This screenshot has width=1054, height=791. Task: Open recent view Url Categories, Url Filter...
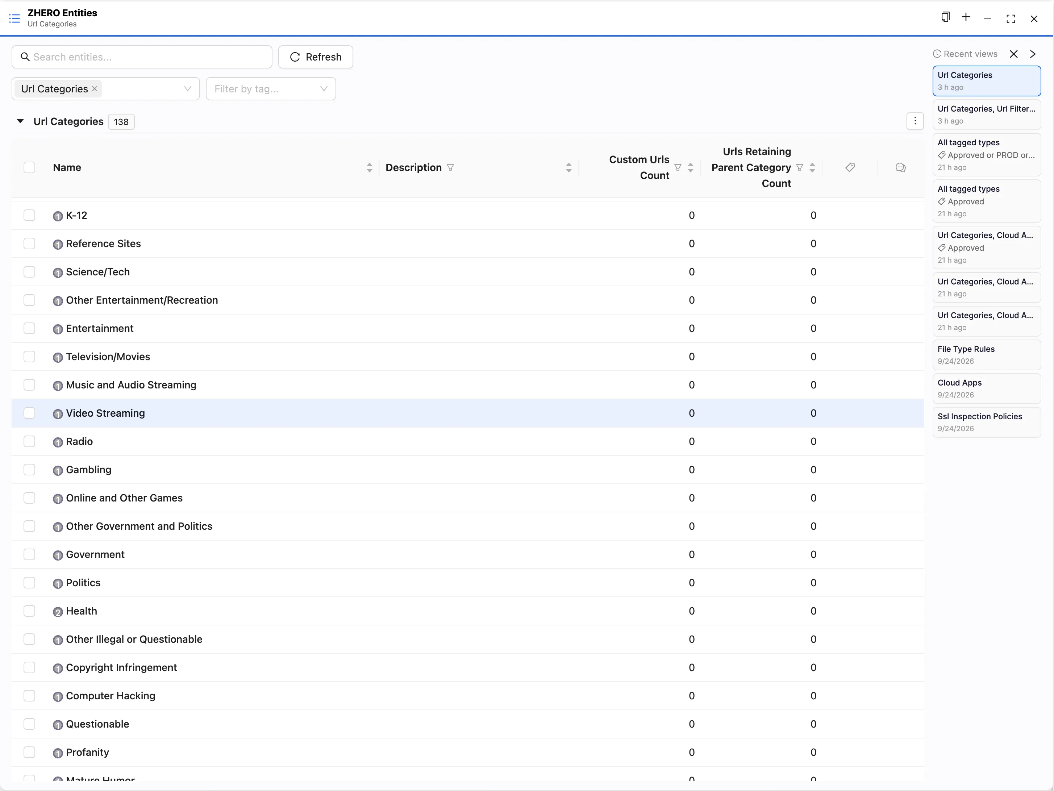pos(986,115)
